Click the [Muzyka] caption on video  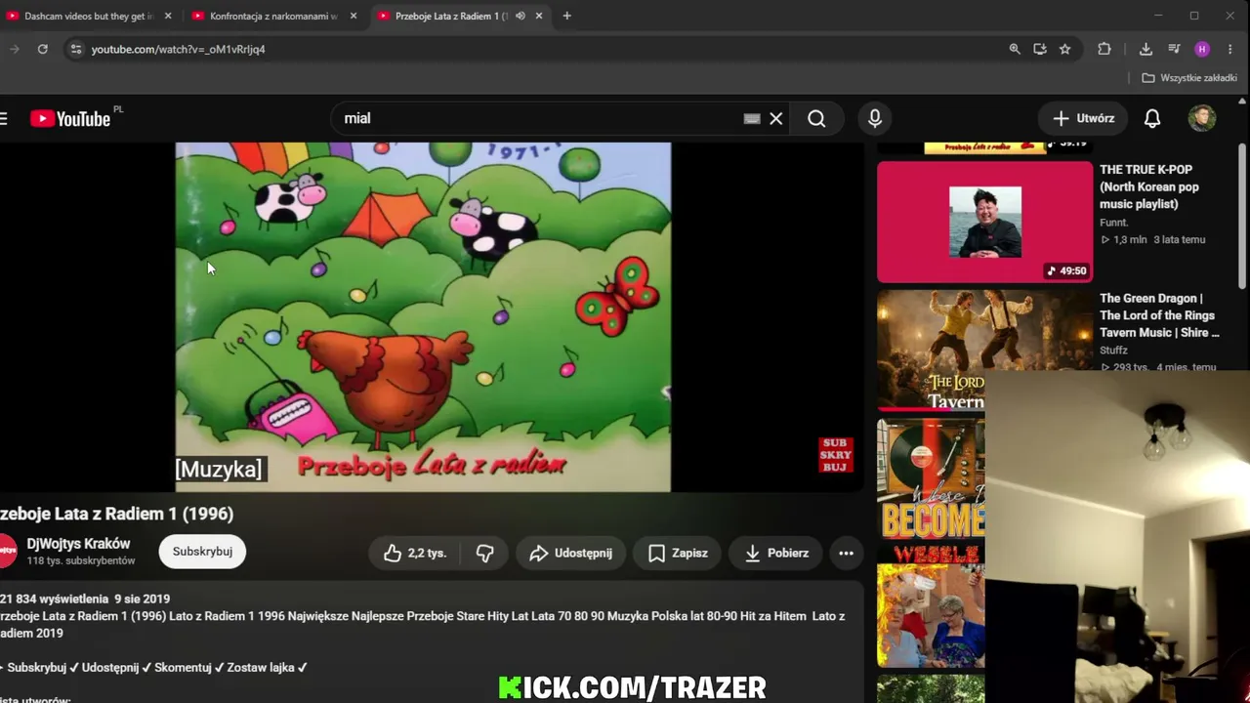(219, 470)
